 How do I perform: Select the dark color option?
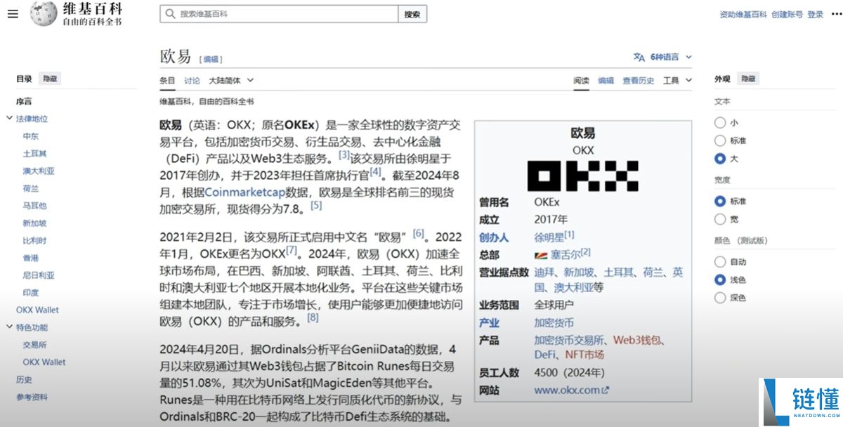coord(719,298)
